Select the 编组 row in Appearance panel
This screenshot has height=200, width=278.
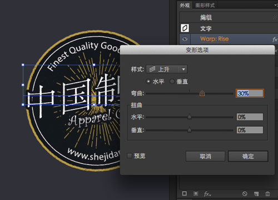[x=229, y=17]
